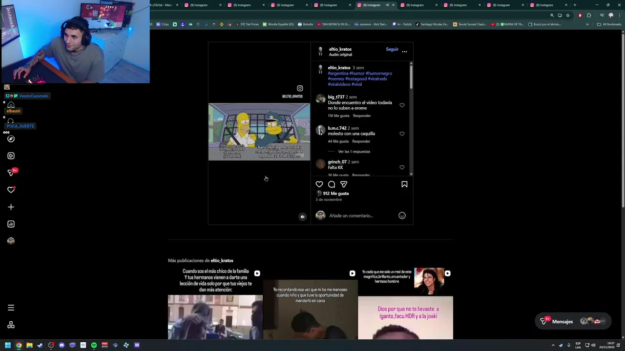Open Reels icon in Instagram sidebar

tap(11, 156)
